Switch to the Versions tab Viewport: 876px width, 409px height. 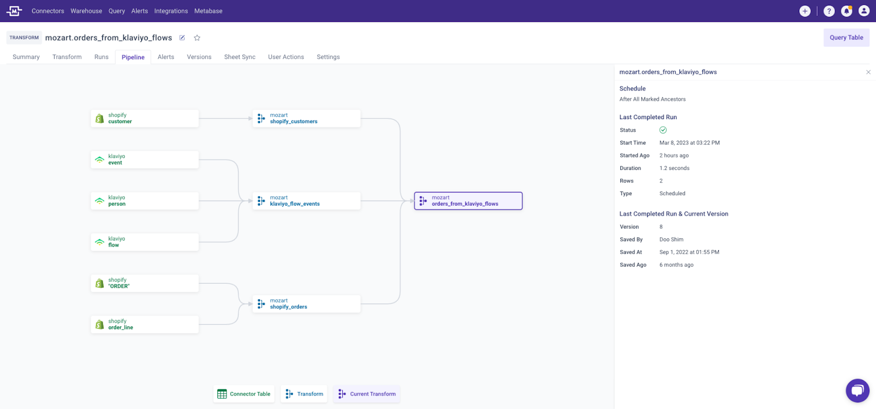[x=199, y=57]
